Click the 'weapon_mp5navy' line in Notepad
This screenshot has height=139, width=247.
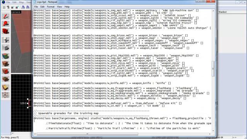pos(116,10)
